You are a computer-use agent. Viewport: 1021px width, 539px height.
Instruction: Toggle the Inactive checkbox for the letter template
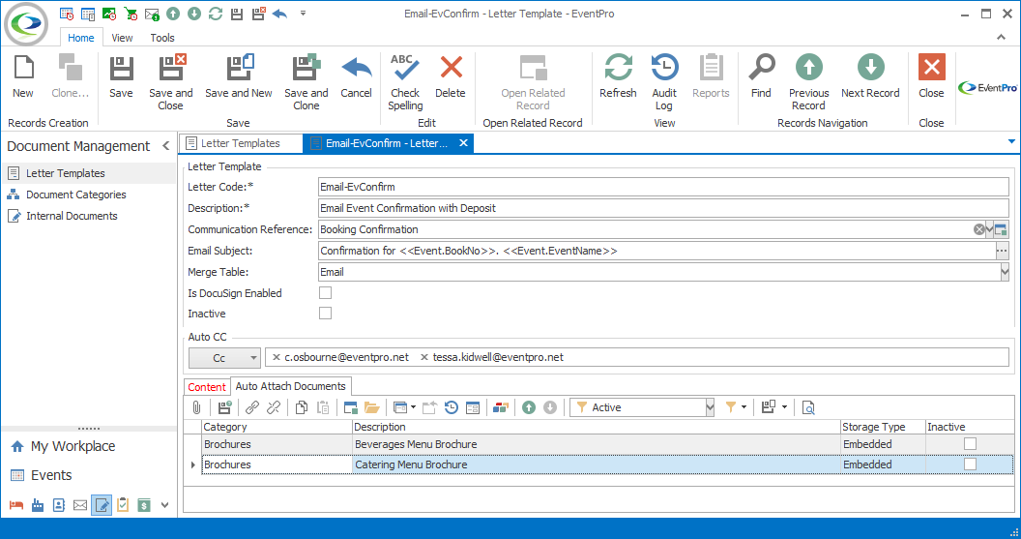point(326,314)
